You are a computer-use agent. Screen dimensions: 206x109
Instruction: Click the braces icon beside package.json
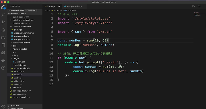11,94
